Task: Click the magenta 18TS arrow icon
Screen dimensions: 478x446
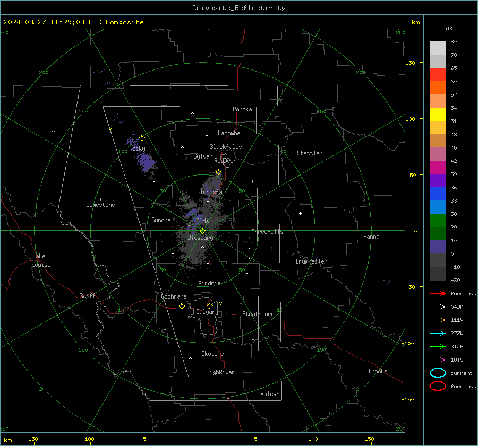Action: coord(438,360)
